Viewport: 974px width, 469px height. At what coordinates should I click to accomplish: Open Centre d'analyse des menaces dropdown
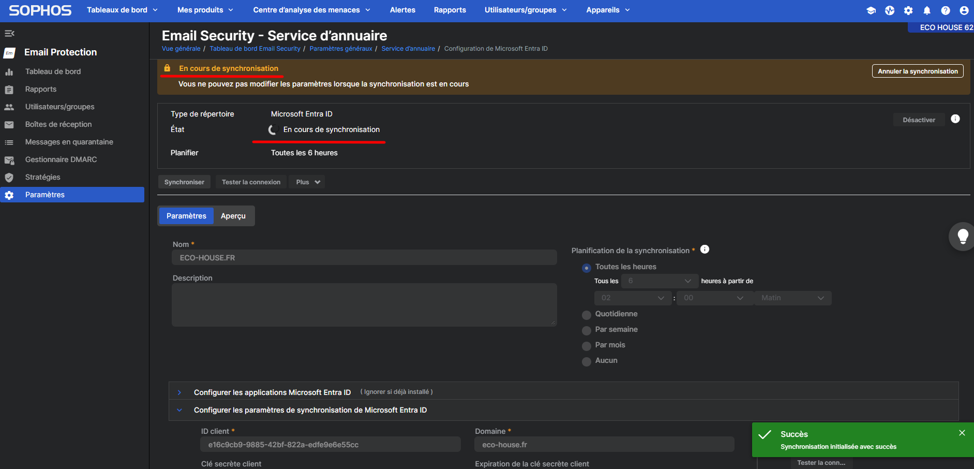coord(312,10)
